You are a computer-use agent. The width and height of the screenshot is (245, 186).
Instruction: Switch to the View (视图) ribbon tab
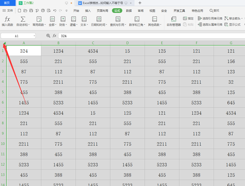(x=152, y=11)
